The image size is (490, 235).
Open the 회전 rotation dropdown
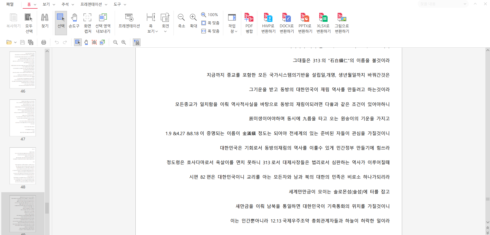pos(165,31)
